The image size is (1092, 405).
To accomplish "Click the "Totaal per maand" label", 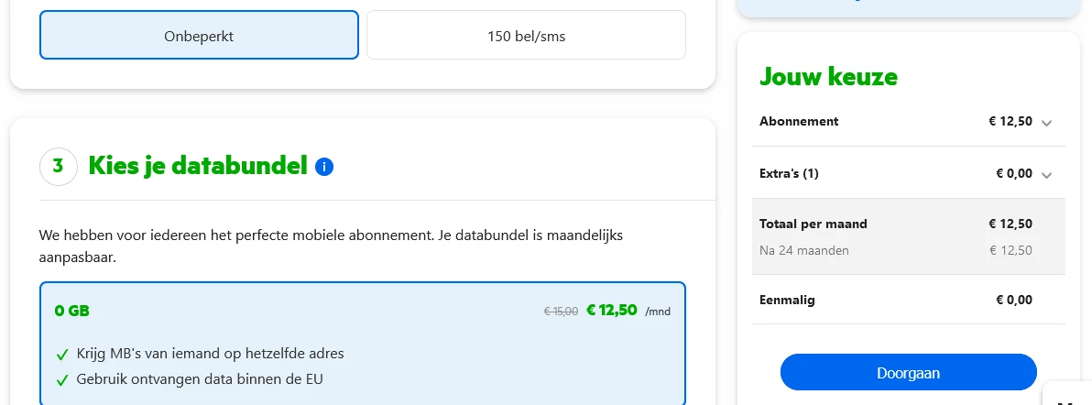I will coord(814,224).
